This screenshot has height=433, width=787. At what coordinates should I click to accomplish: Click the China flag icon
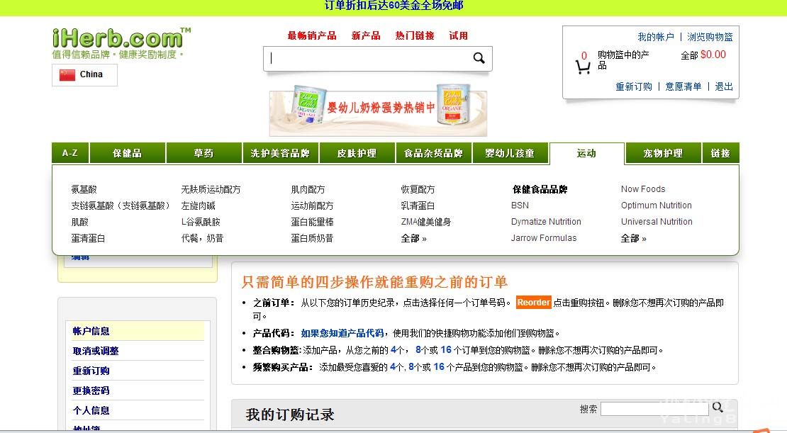click(x=67, y=74)
